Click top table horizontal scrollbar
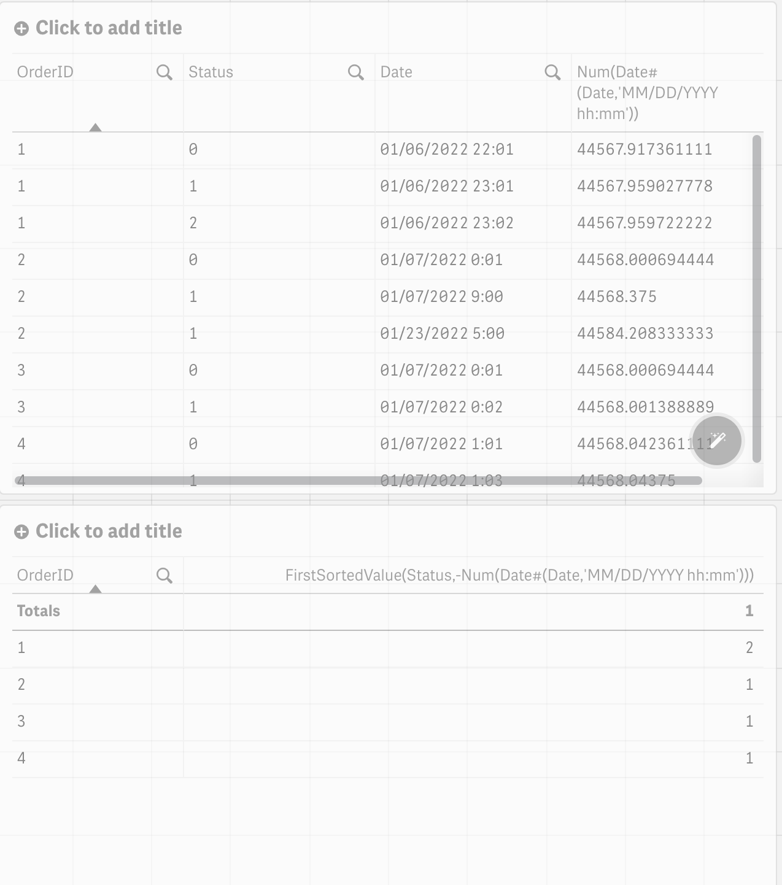Screen dimensions: 782x885 tap(357, 481)
